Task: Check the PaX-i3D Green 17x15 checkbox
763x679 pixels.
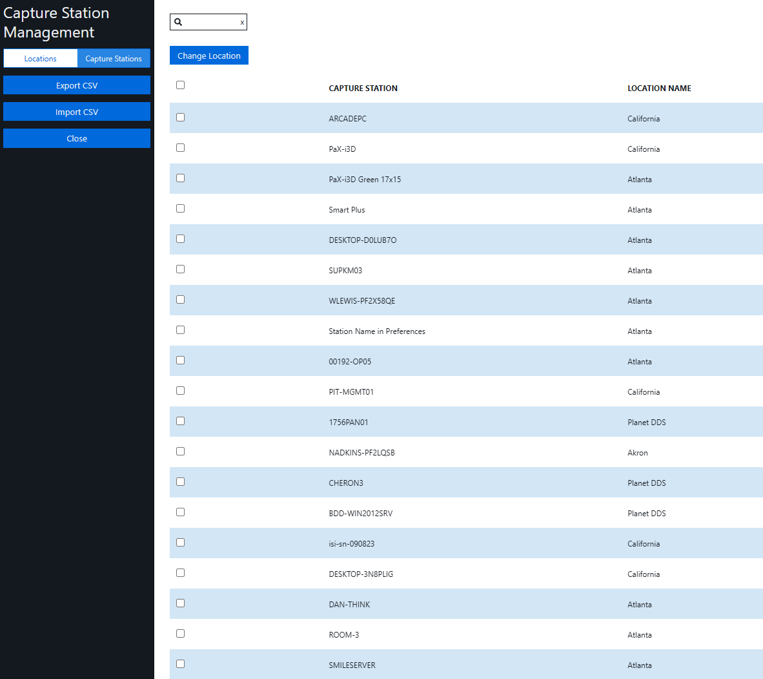Action: click(181, 178)
